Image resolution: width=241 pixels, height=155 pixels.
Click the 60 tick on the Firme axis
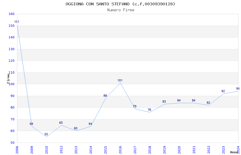tap(12, 131)
